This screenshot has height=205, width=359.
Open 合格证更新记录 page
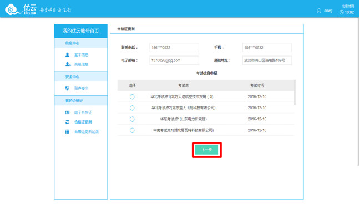coord(87,131)
